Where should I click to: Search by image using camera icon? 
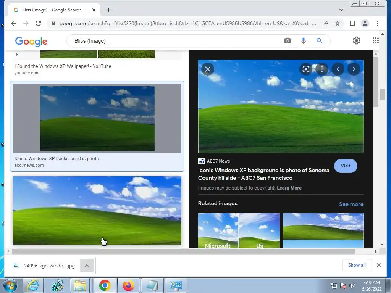(288, 40)
